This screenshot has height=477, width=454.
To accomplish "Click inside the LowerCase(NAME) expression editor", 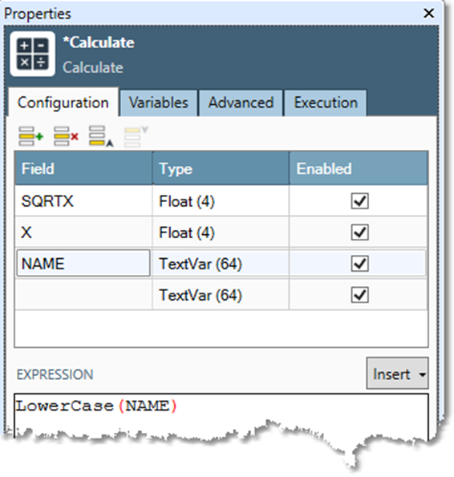I will point(221,415).
